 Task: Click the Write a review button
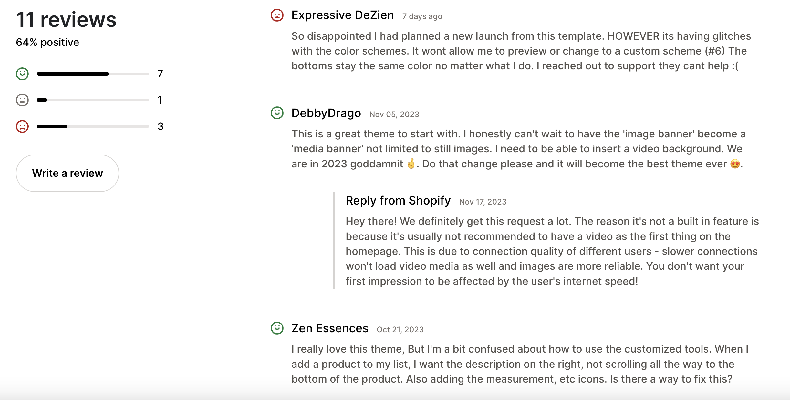(x=68, y=173)
